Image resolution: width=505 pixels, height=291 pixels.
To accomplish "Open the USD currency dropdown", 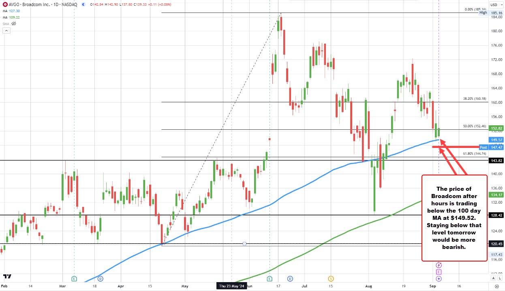I will [496, 5].
